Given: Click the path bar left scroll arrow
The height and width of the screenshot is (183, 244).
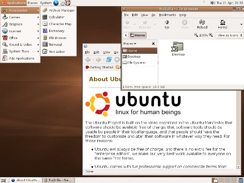Looking at the screenshot, I should (x=126, y=35).
